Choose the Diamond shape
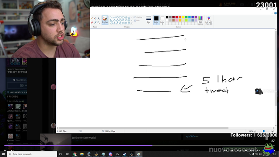 tap(114, 20)
